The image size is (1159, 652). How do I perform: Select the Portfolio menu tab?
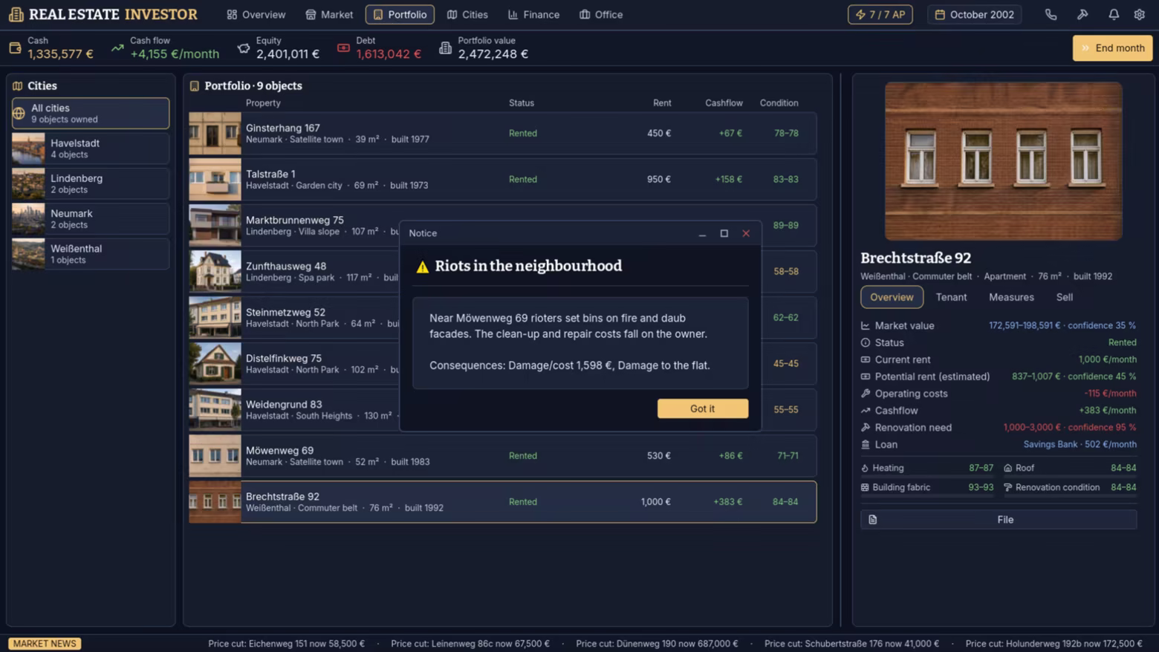click(x=400, y=15)
